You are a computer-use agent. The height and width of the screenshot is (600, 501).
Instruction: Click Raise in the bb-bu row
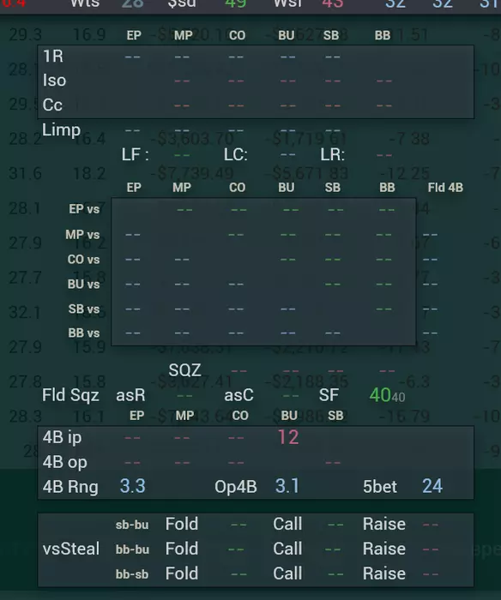point(384,549)
